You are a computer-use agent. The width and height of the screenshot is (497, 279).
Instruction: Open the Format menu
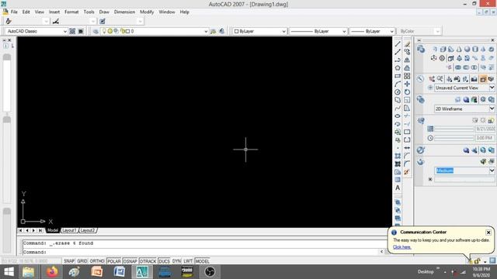pyautogui.click(x=71, y=12)
